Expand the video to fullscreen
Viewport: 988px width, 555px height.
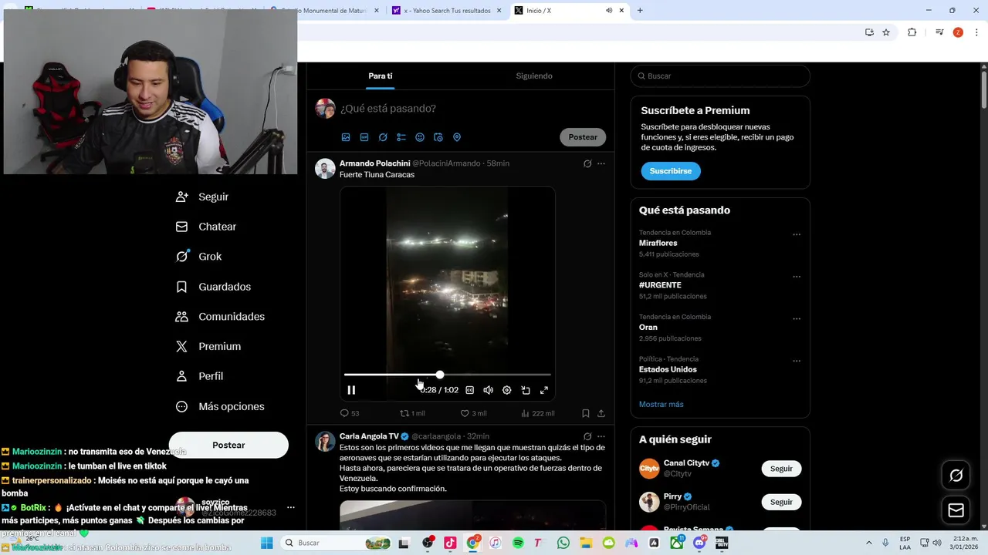click(544, 390)
